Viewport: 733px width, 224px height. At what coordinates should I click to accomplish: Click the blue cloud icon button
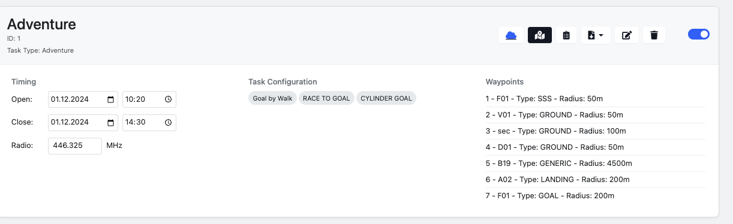click(x=511, y=35)
